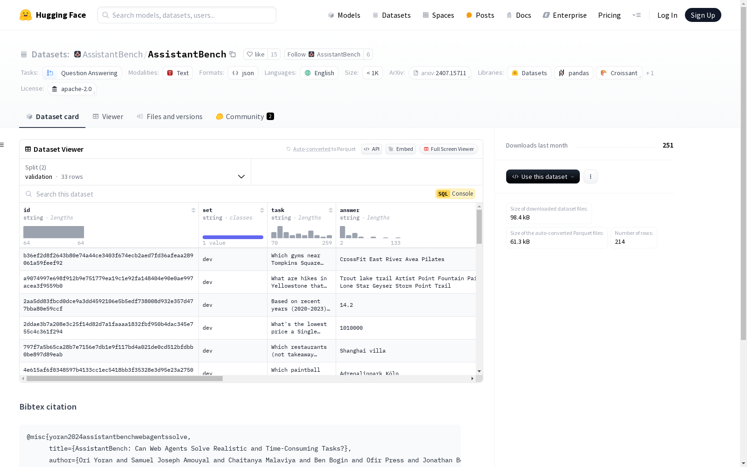Click the like count 15

[274, 54]
